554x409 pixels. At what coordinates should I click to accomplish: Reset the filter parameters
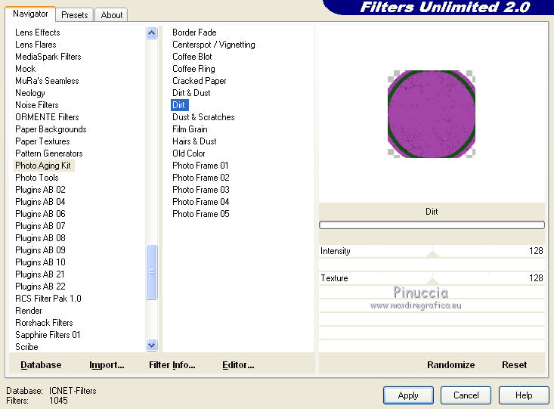pyautogui.click(x=514, y=365)
